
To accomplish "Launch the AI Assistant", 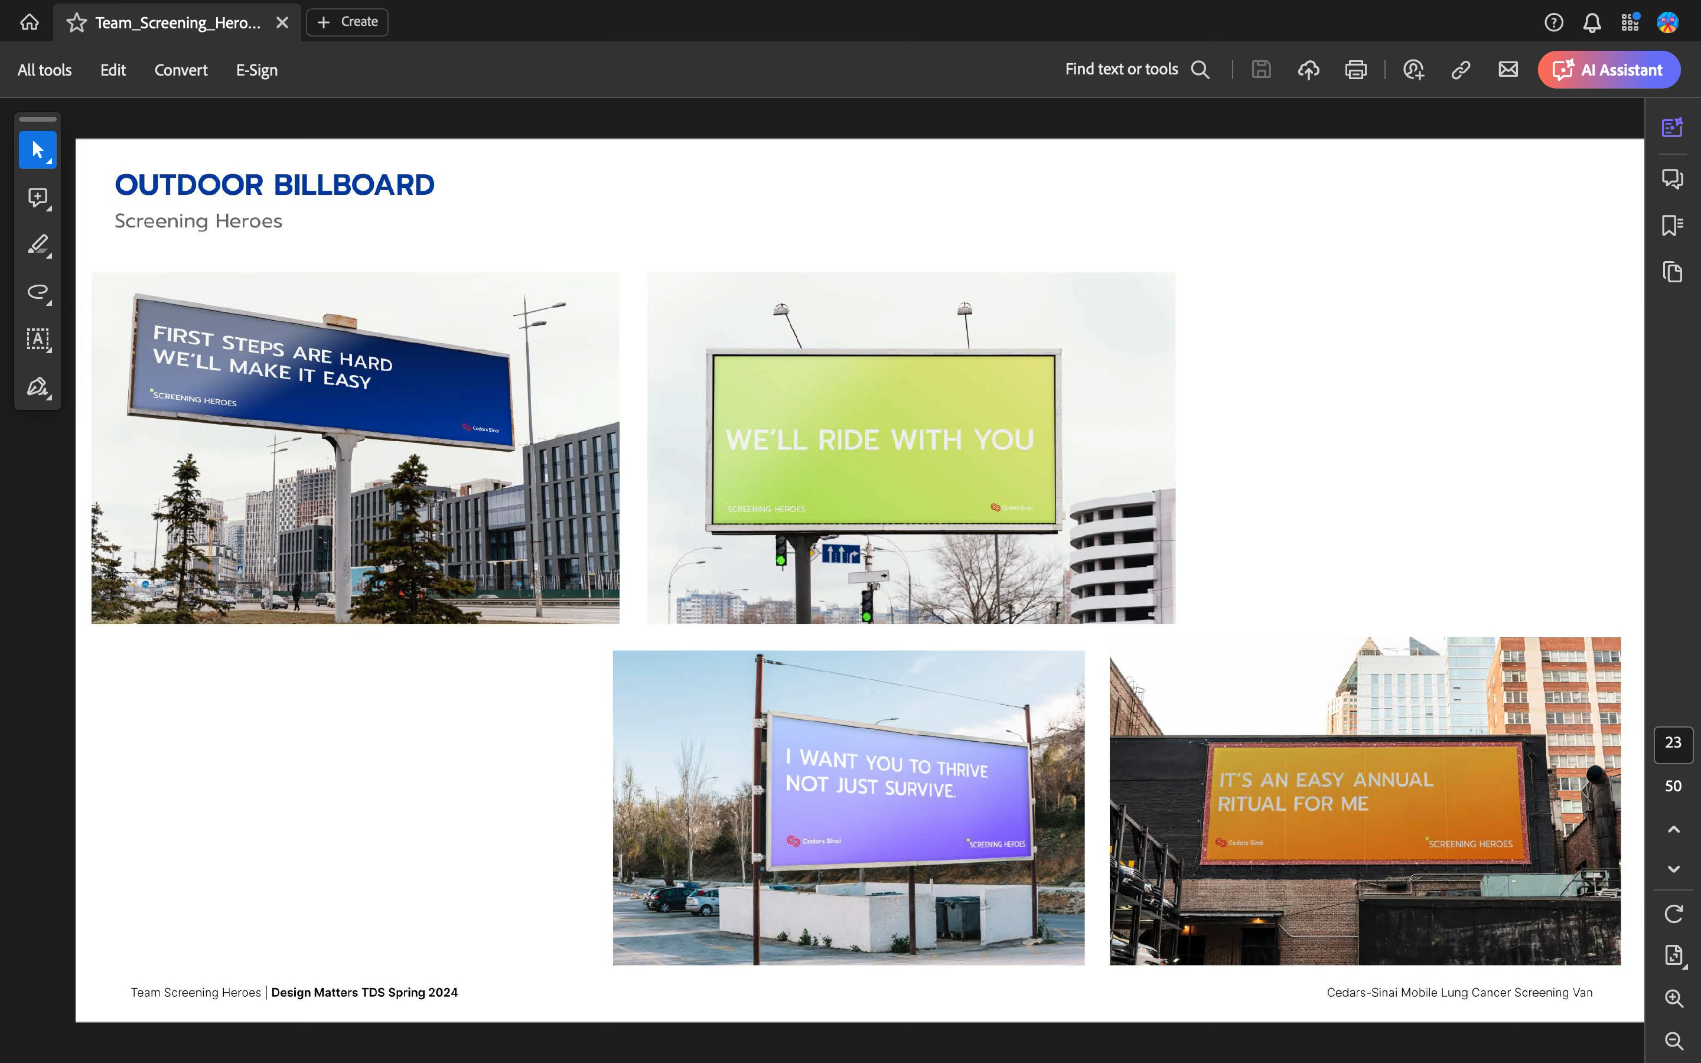I will [1608, 70].
